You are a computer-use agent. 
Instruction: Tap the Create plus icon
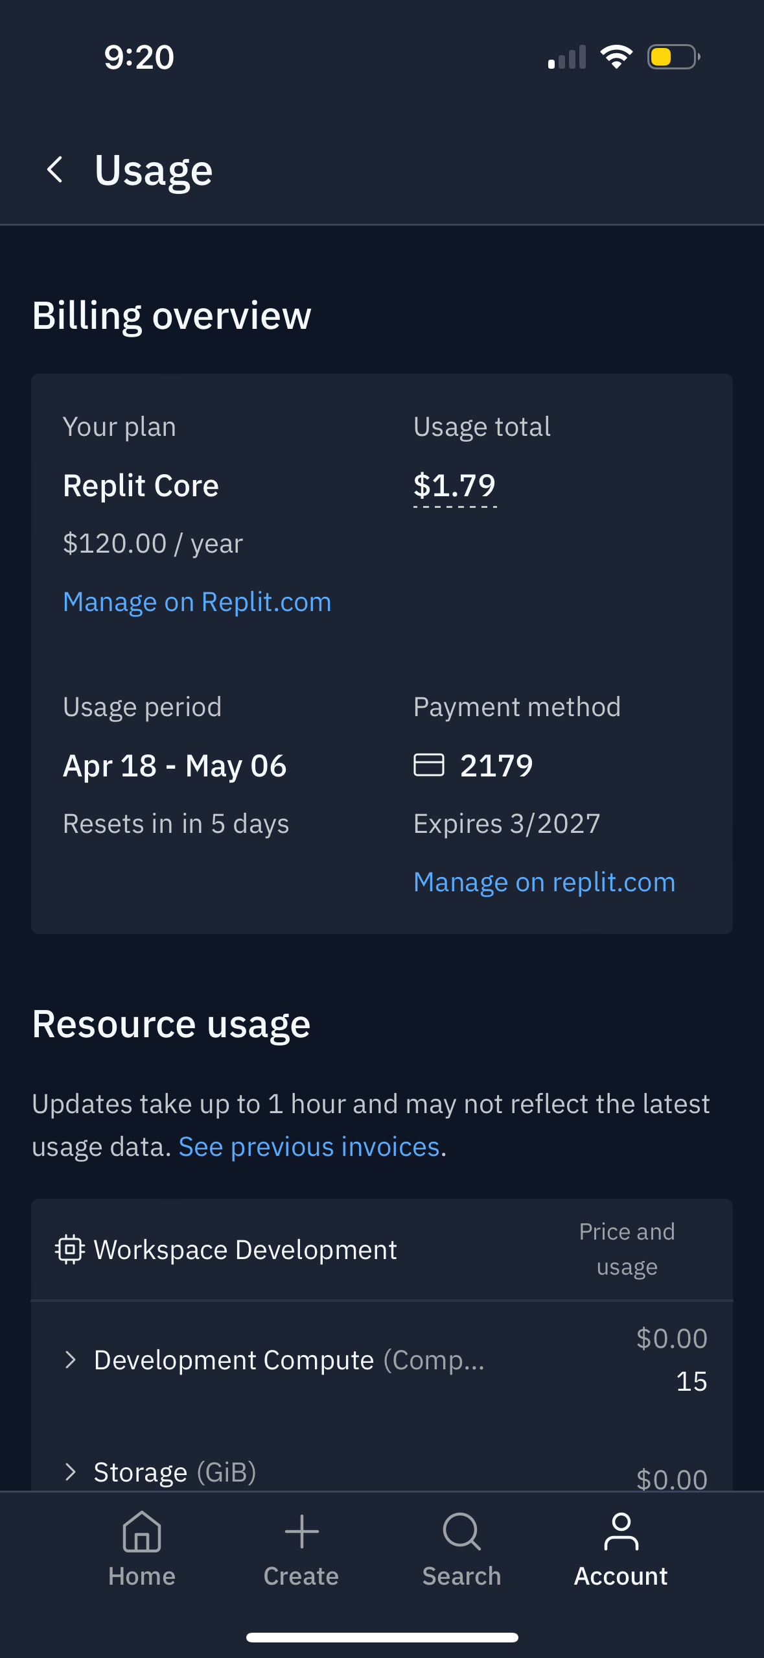pos(301,1532)
